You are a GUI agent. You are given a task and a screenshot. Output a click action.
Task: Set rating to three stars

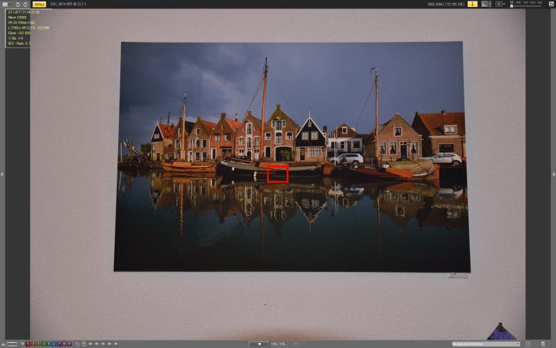(x=103, y=344)
